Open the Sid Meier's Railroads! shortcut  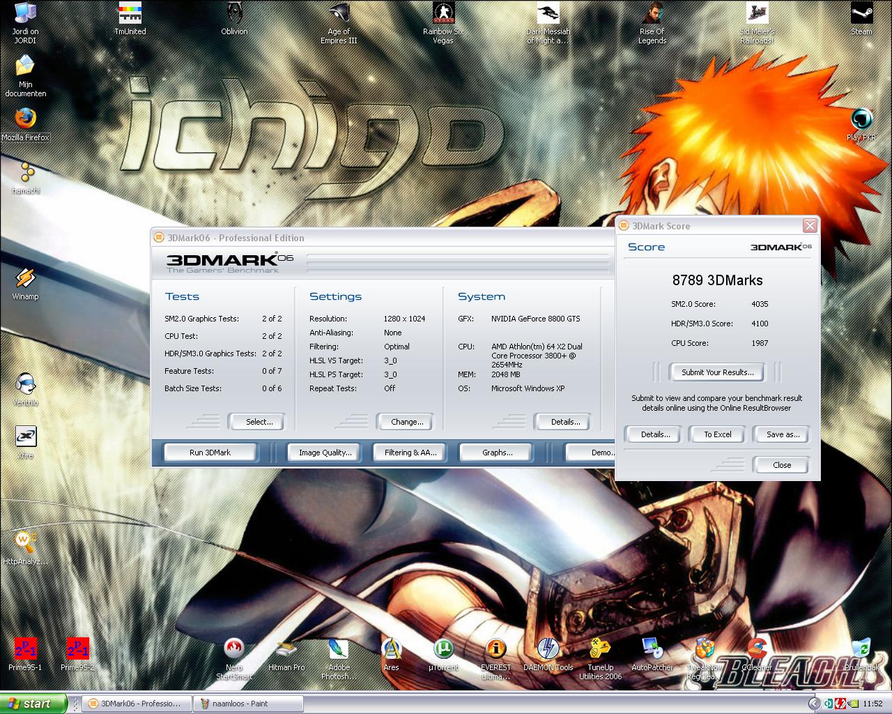pos(757,23)
